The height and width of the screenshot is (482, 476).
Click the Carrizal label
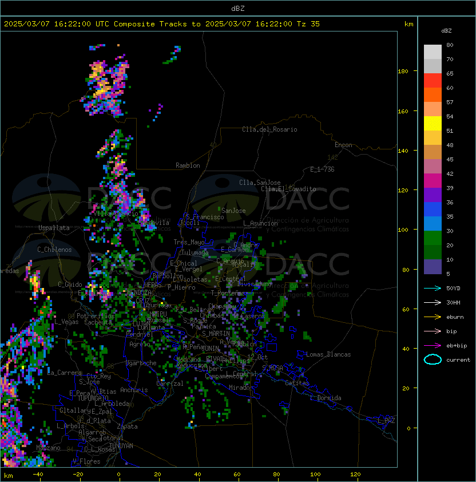[170, 384]
